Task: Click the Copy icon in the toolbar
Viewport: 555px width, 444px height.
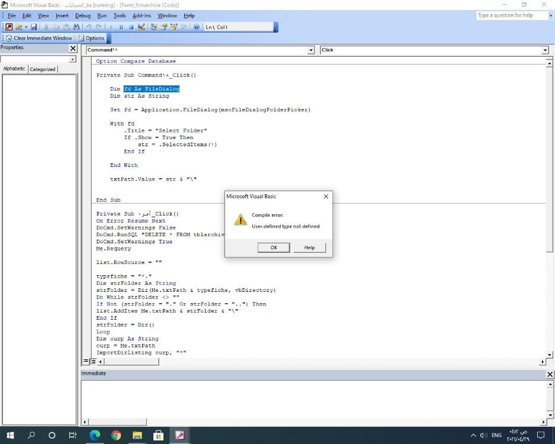Action: pos(56,27)
